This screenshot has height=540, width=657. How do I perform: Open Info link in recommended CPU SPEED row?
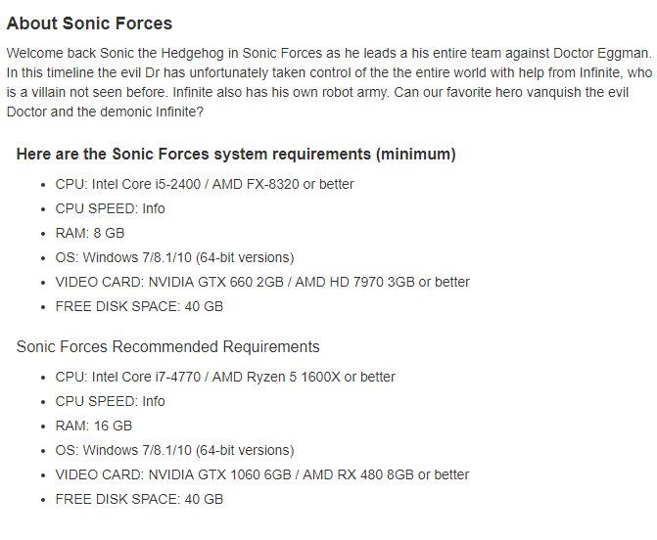click(x=154, y=401)
